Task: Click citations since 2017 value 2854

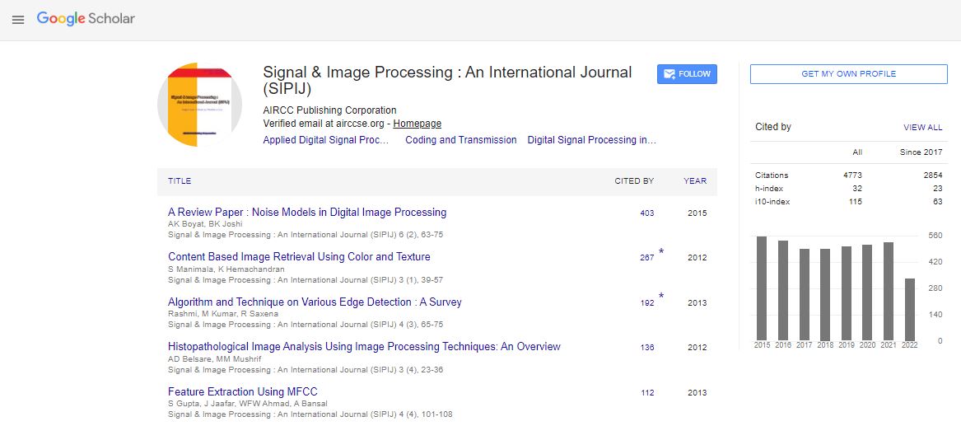Action: [x=933, y=176]
